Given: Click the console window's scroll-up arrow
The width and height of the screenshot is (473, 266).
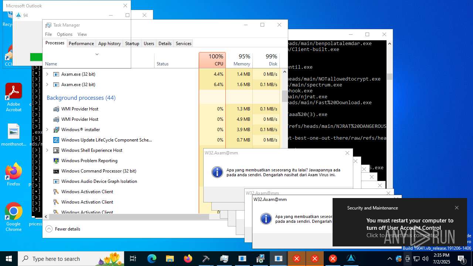Looking at the screenshot, I should (389, 44).
